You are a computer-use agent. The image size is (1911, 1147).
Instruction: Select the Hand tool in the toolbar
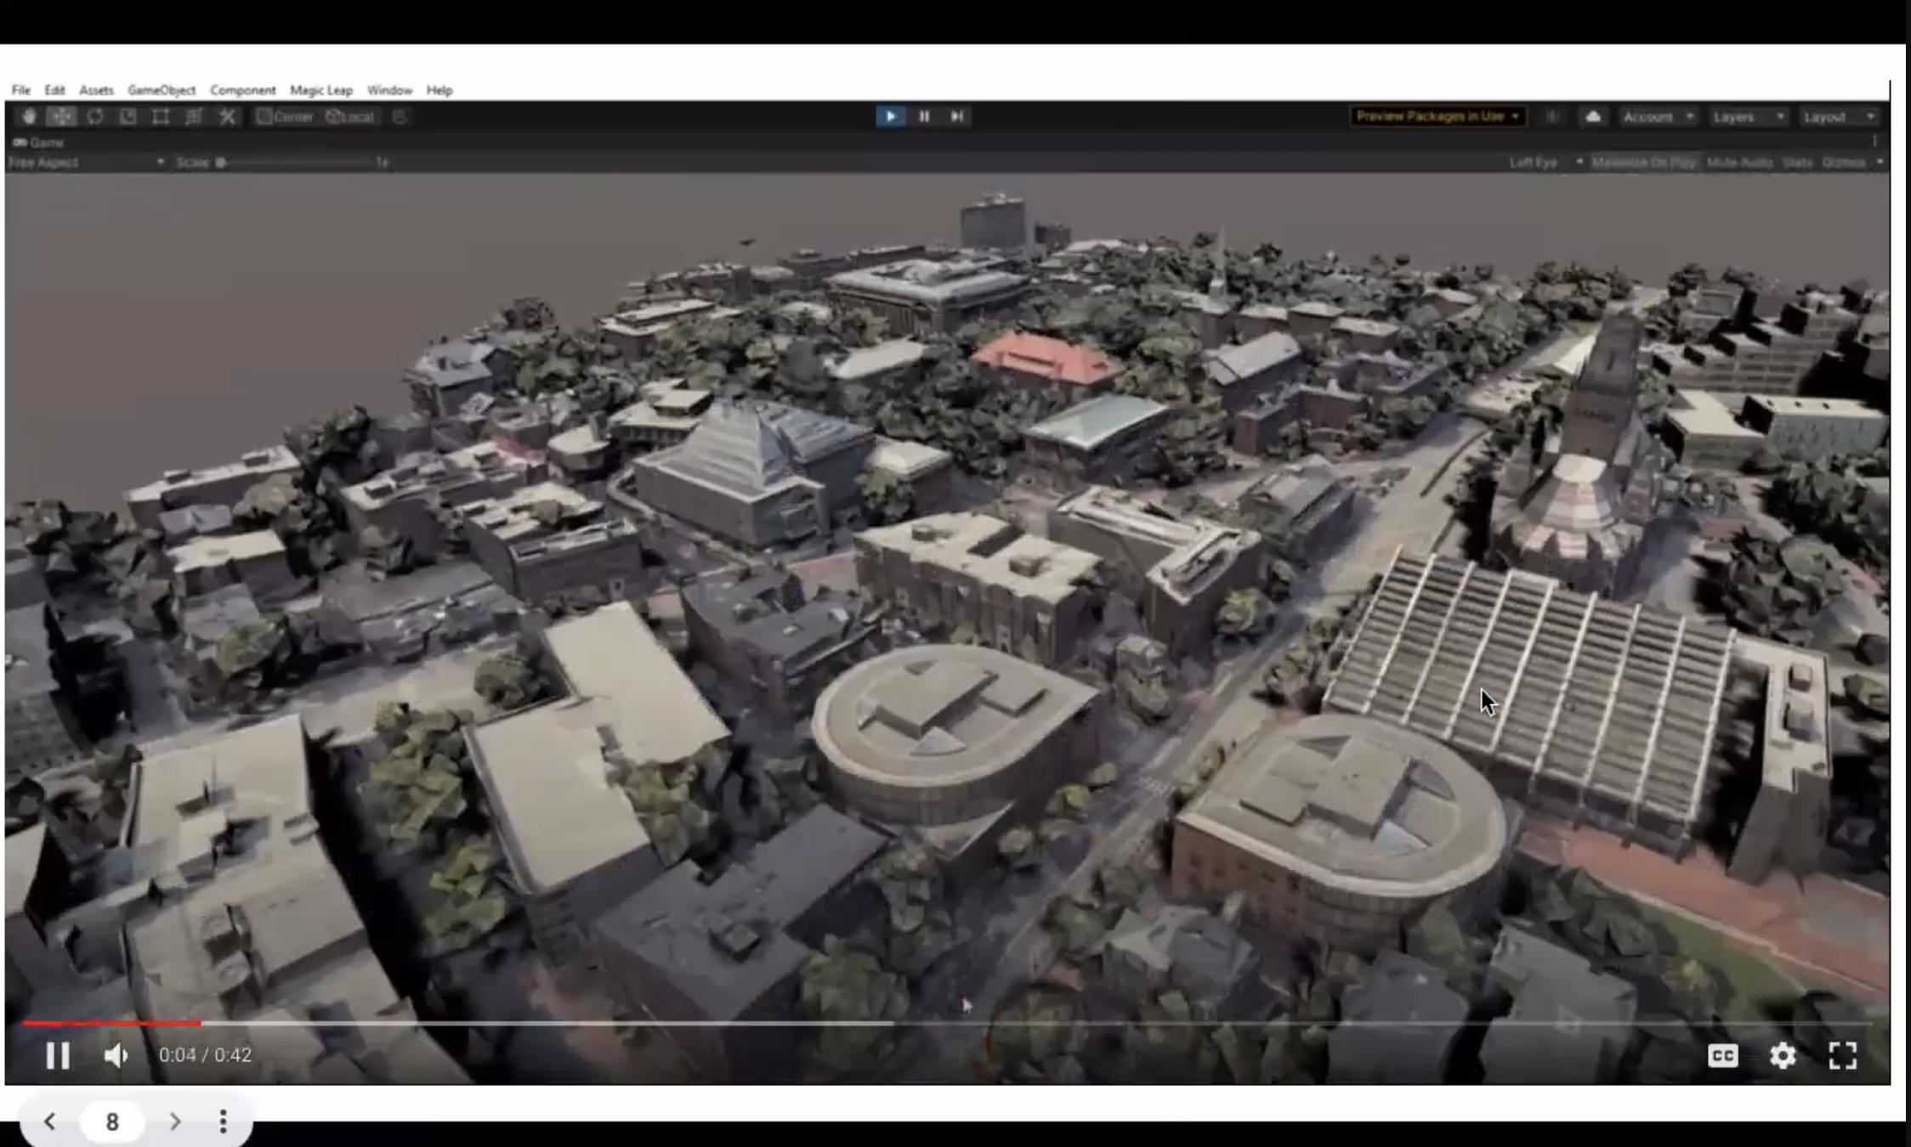click(28, 117)
